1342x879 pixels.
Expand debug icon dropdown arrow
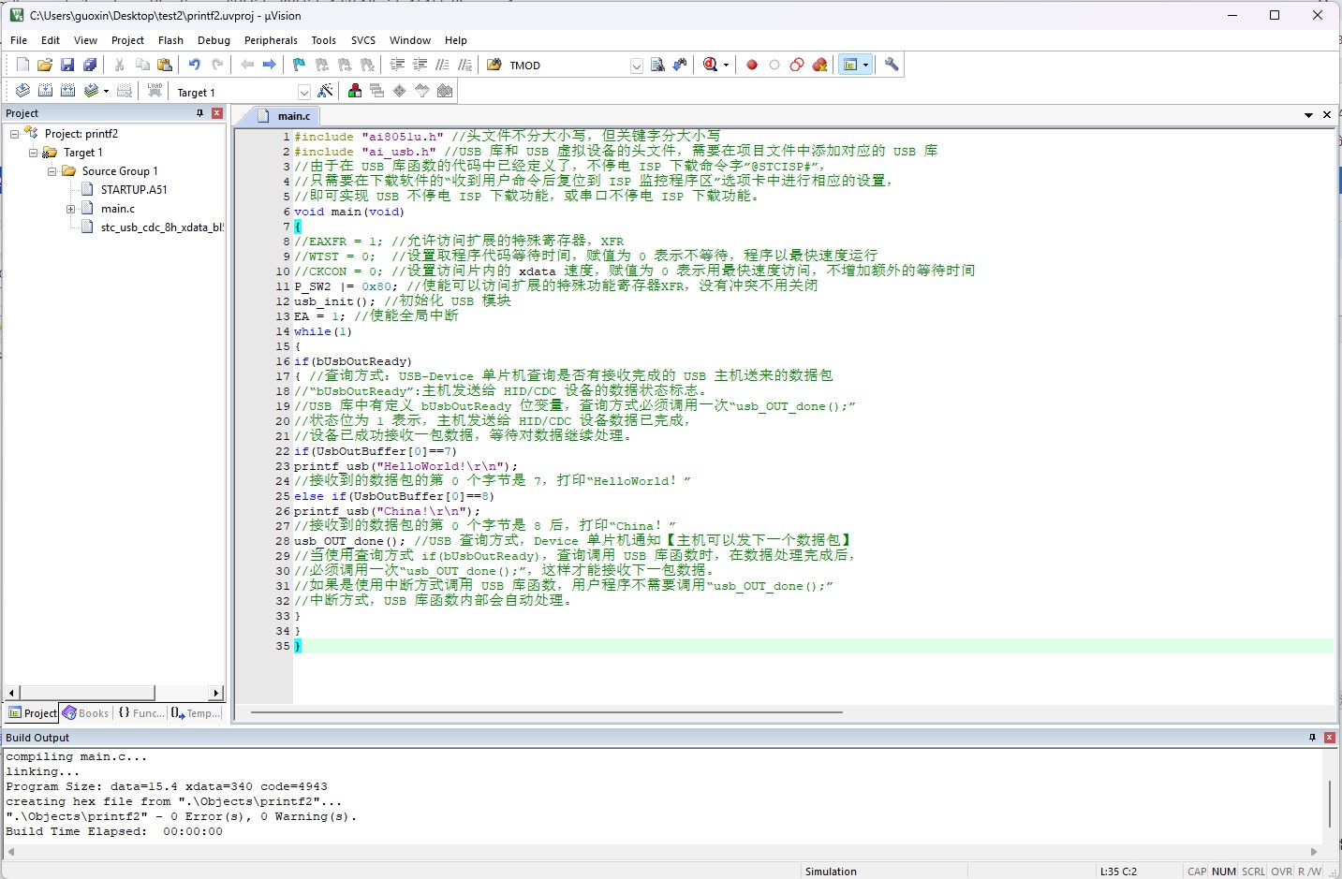coord(726,65)
